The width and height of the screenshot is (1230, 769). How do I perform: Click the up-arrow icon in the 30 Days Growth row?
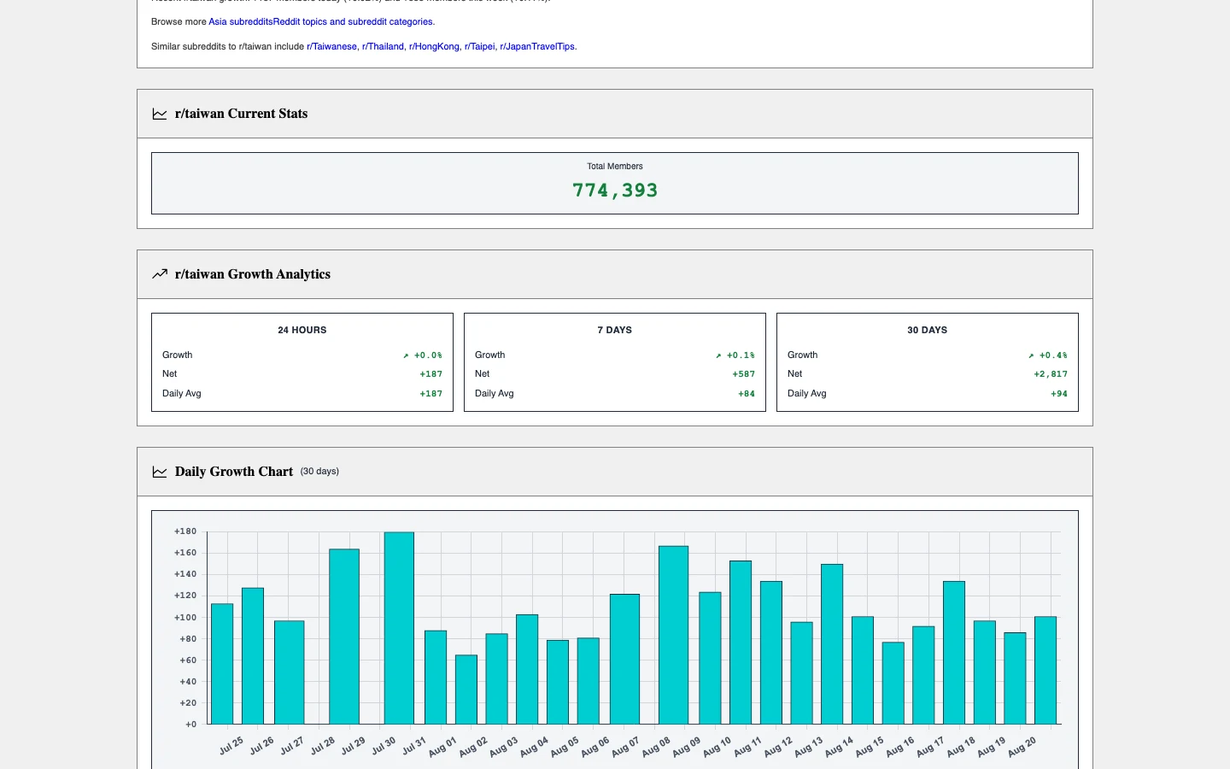coord(1031,355)
